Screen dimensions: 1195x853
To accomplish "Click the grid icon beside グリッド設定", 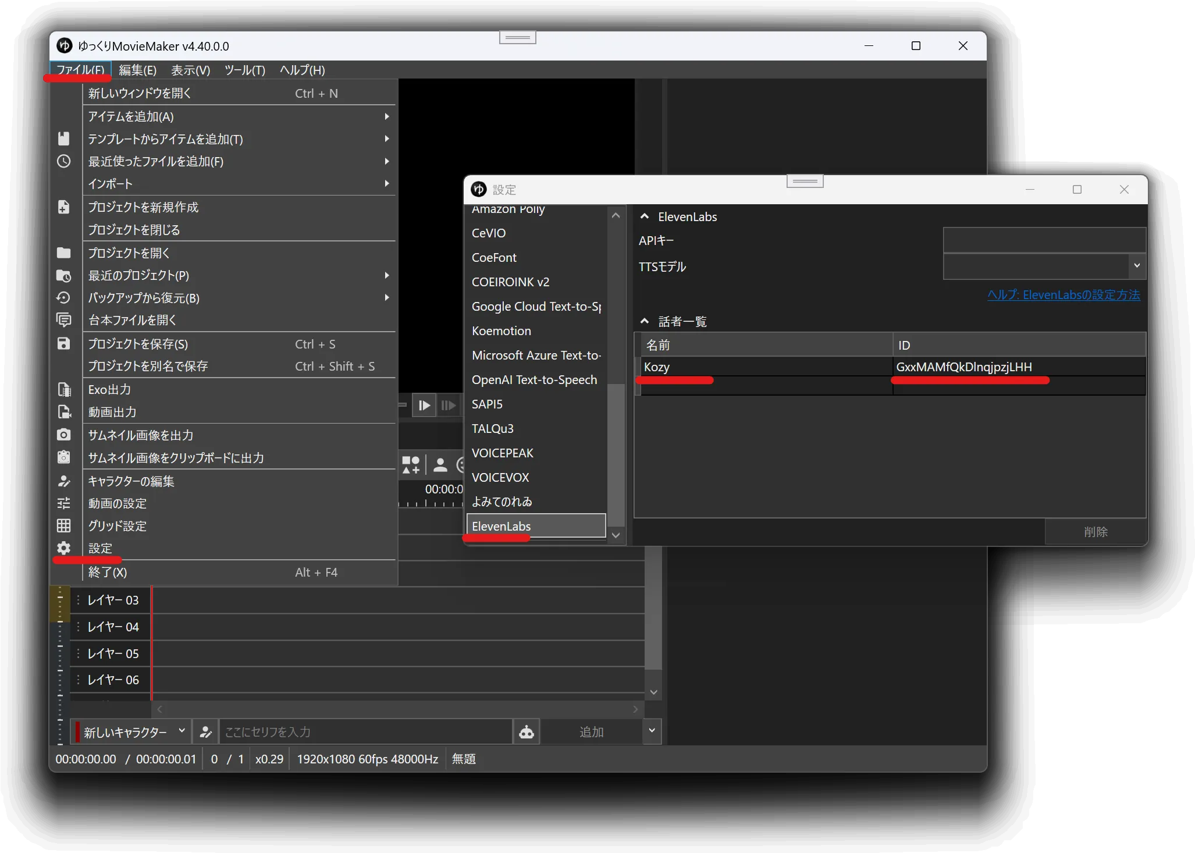I will click(x=63, y=526).
